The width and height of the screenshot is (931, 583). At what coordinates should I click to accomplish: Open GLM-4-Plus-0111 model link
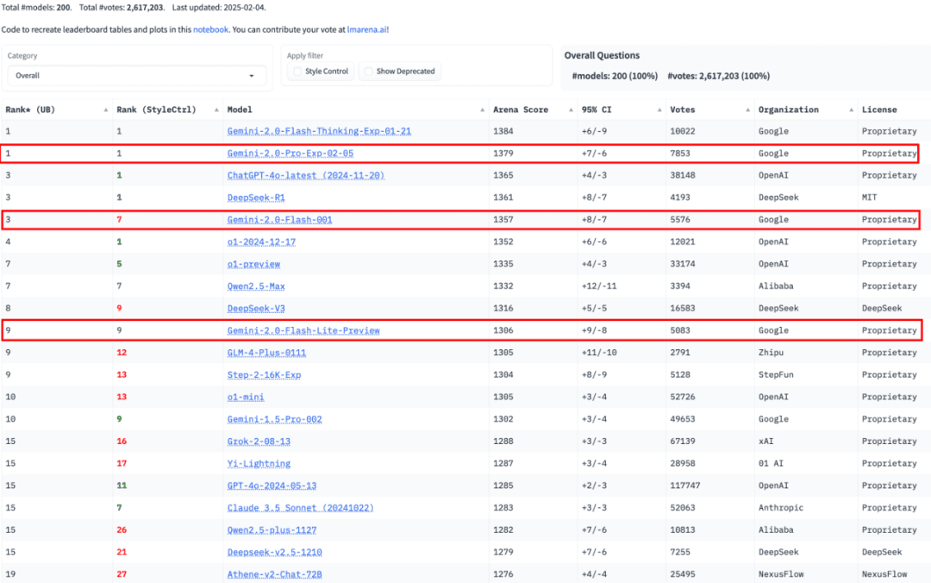pyautogui.click(x=266, y=353)
